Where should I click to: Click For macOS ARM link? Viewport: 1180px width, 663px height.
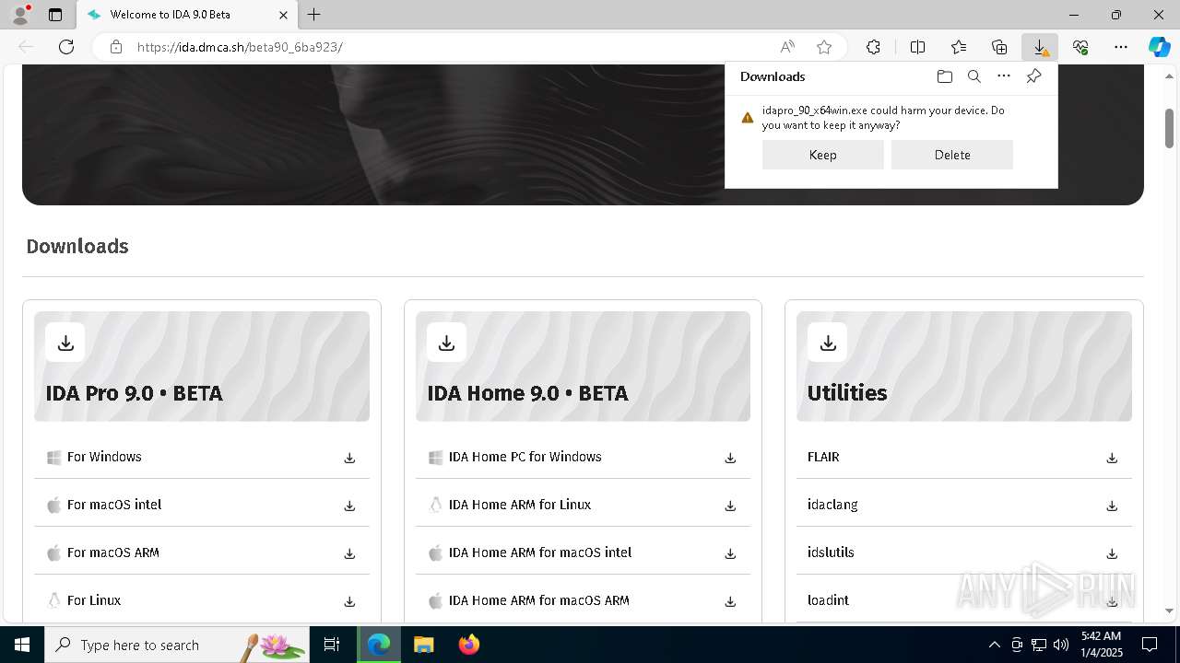(x=113, y=552)
